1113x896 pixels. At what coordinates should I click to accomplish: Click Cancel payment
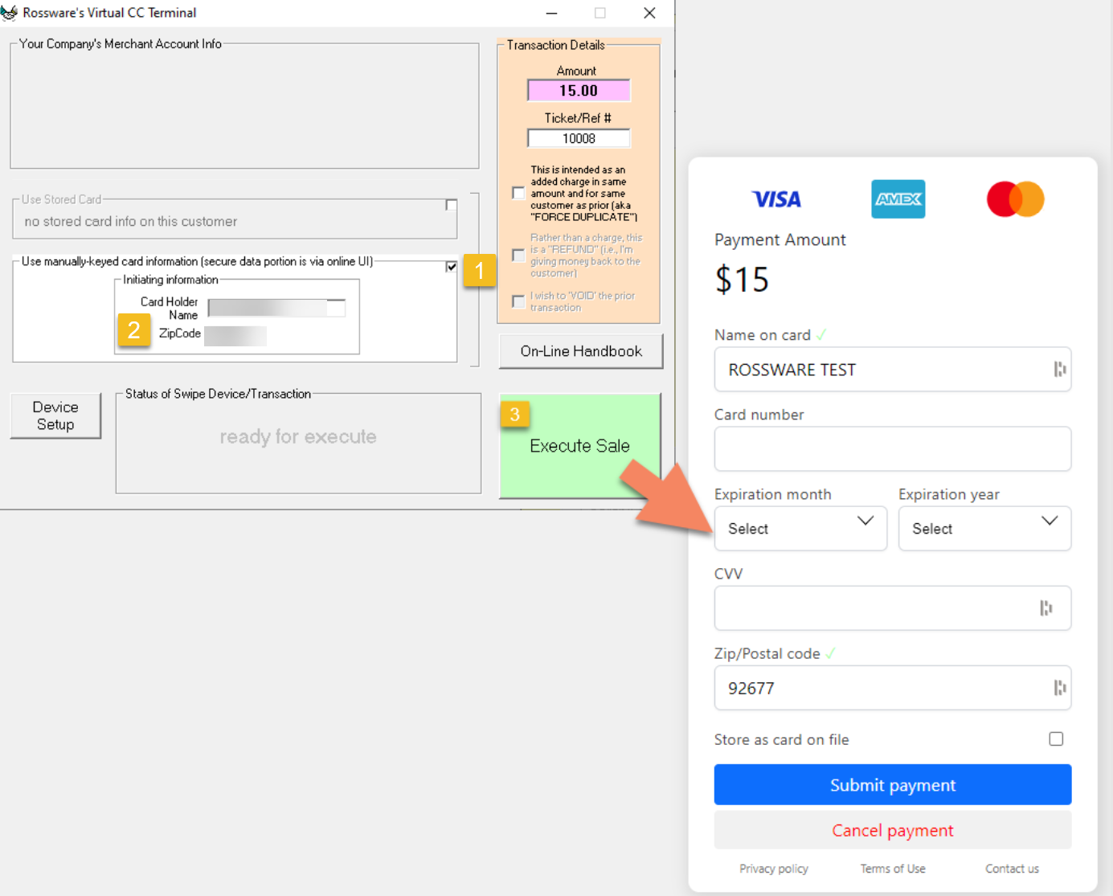click(892, 830)
